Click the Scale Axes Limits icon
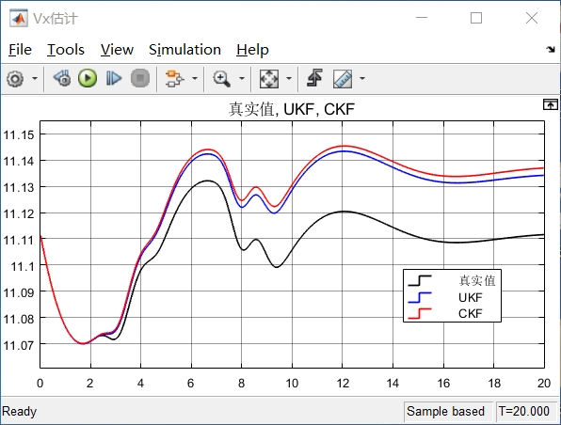Viewport: 561px width, 425px height. click(x=269, y=79)
